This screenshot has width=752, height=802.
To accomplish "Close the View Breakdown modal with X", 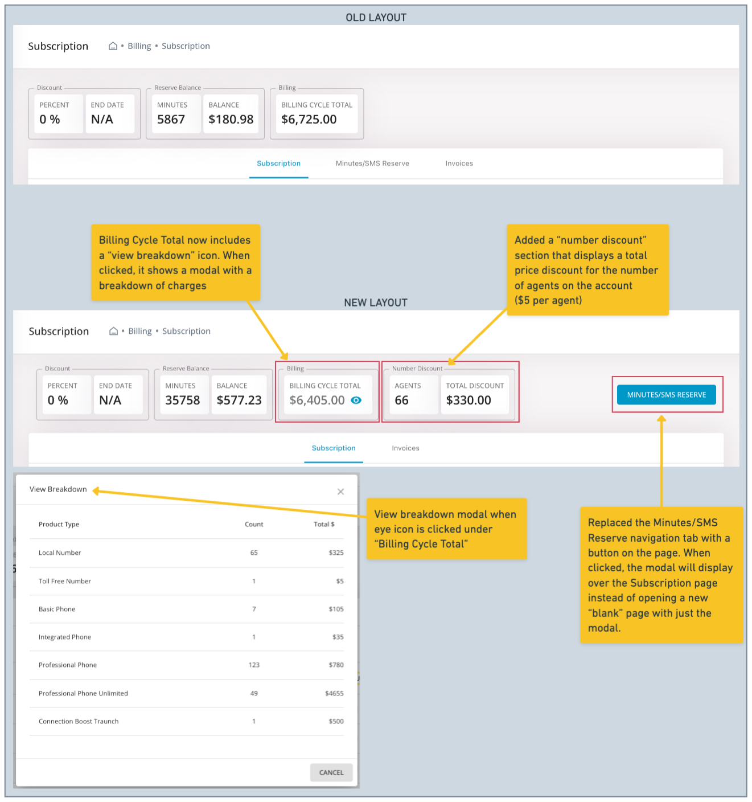I will tap(340, 492).
